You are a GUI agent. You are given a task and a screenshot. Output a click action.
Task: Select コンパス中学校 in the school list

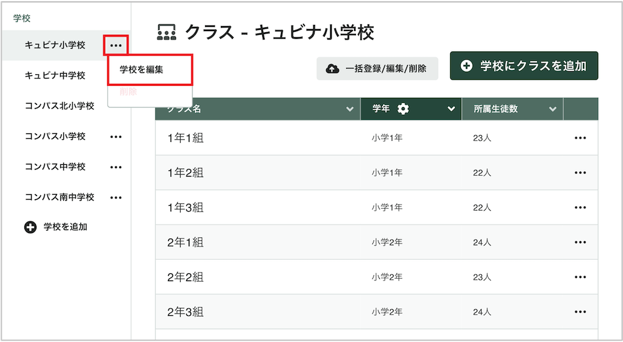click(x=55, y=167)
